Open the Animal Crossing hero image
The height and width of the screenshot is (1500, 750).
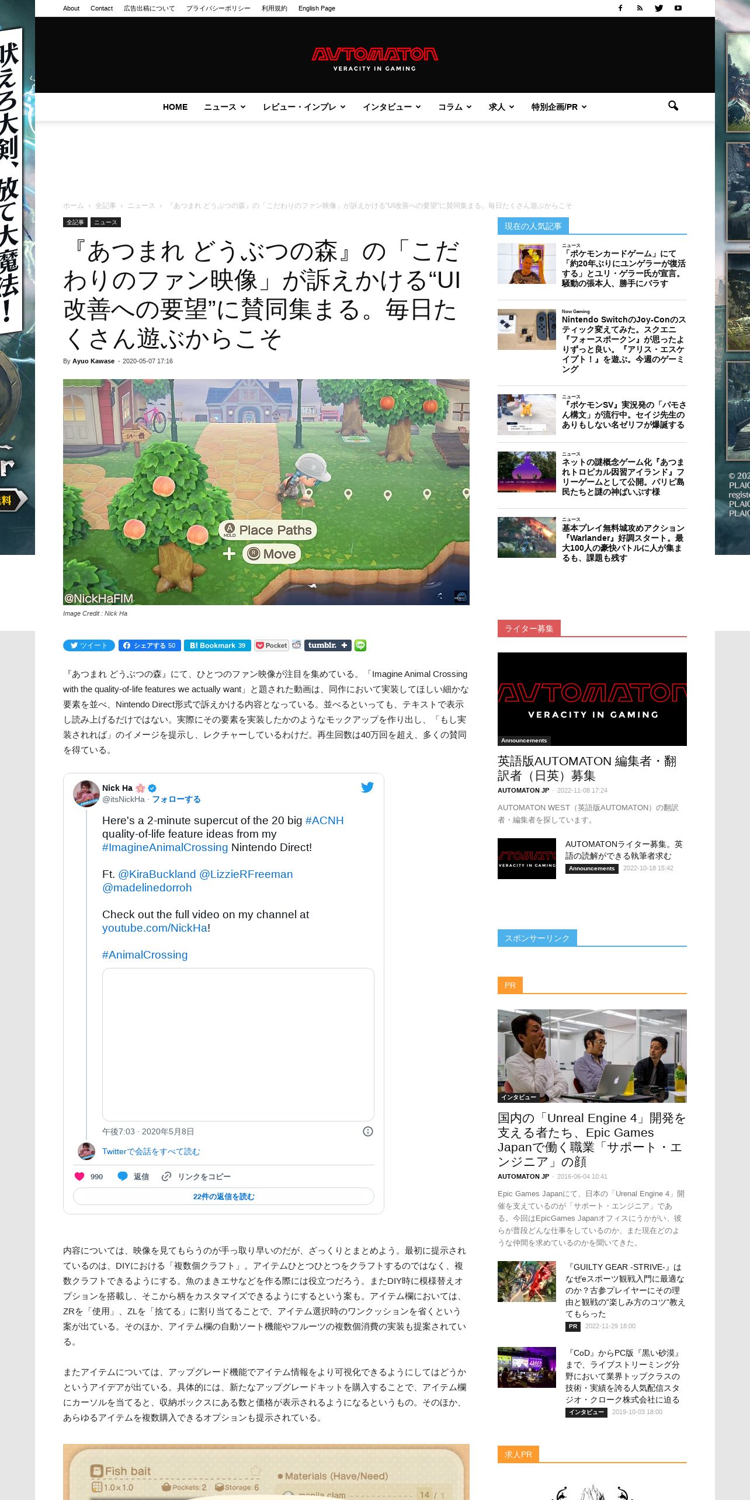coord(266,492)
